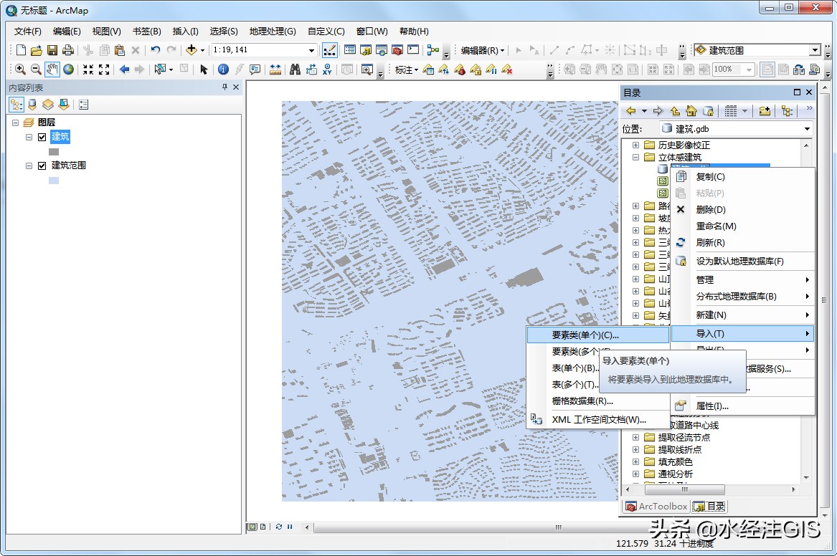Image resolution: width=837 pixels, height=556 pixels.
Task: Open the Python window icon
Action: [413, 50]
